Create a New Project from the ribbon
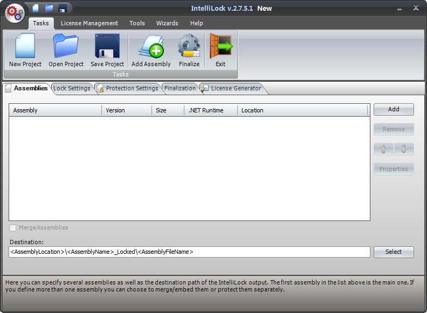Viewport: 427px width, 313px height. click(x=25, y=50)
